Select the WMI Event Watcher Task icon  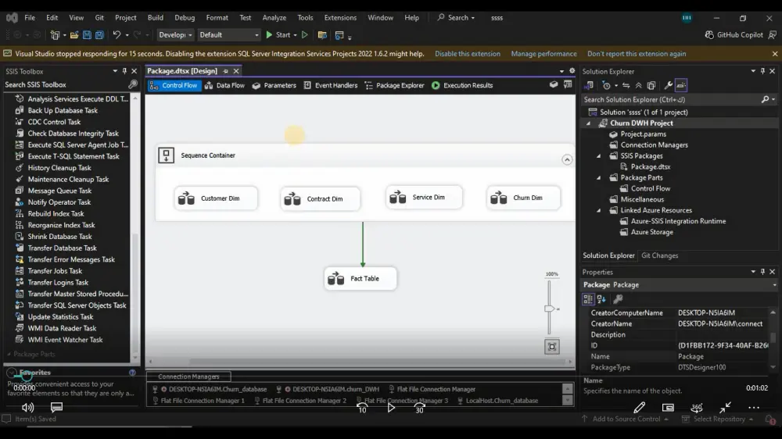pyautogui.click(x=20, y=340)
